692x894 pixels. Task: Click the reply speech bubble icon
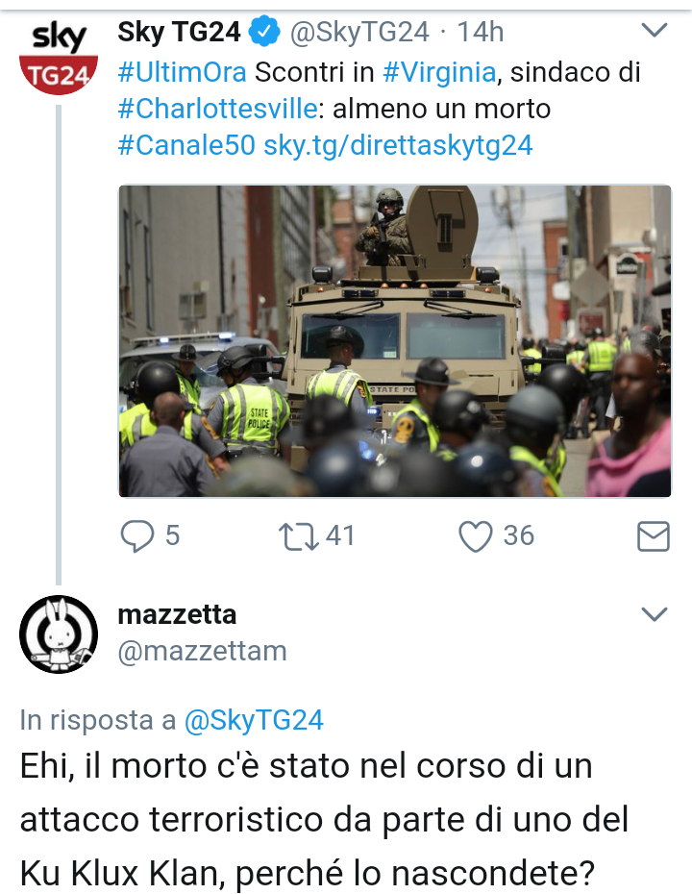[x=136, y=536]
